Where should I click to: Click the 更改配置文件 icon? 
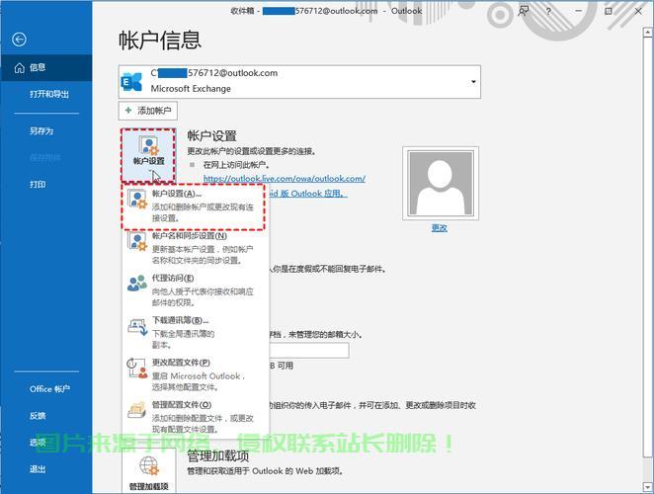pyautogui.click(x=137, y=369)
